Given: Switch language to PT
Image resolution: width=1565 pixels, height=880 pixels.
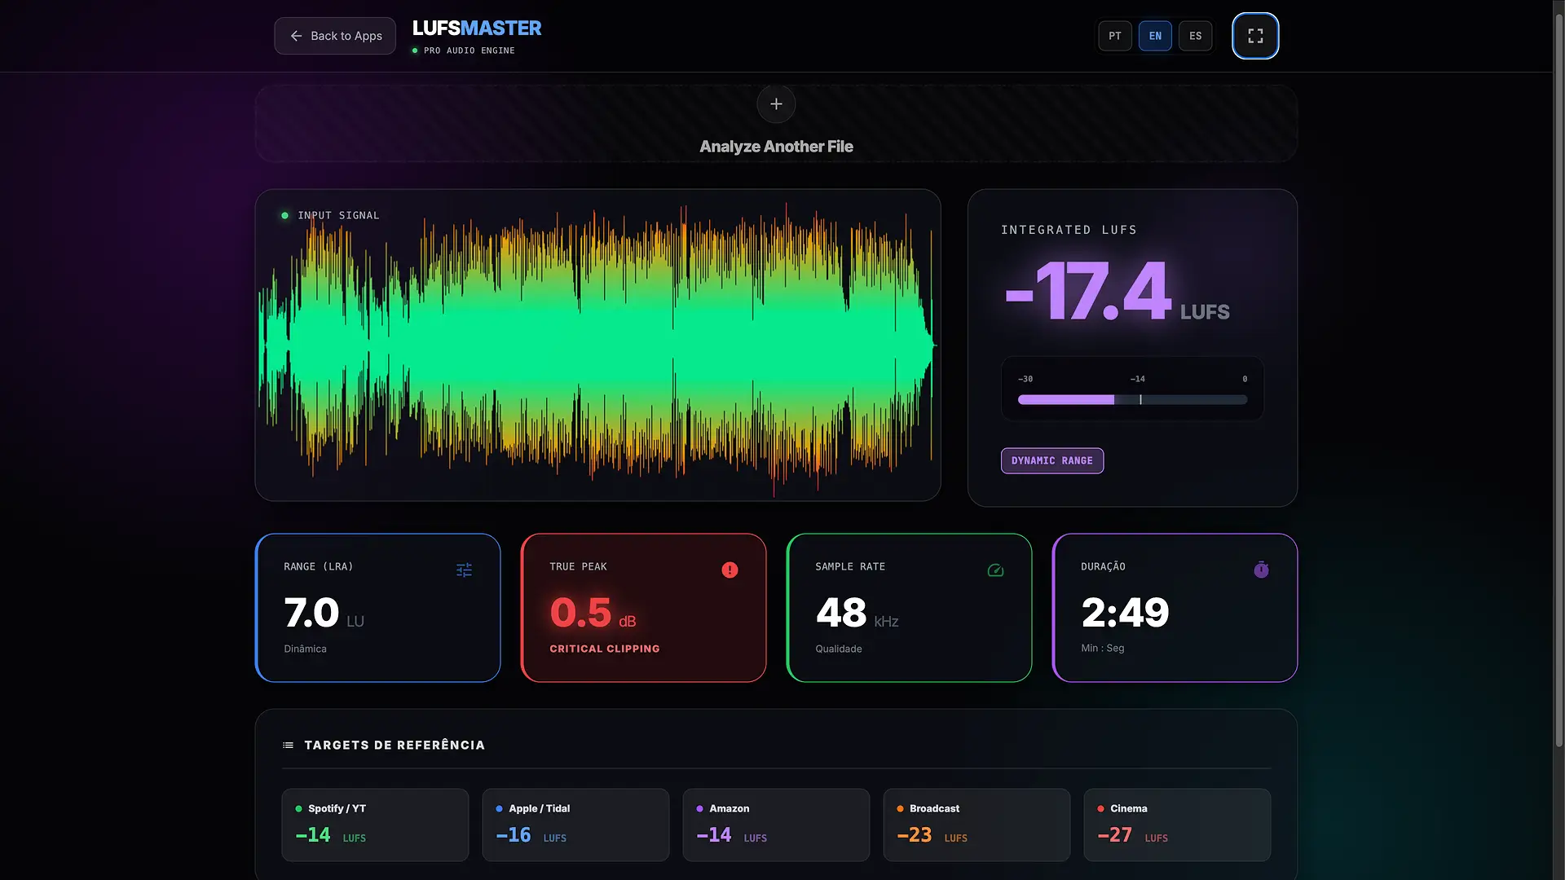Looking at the screenshot, I should pyautogui.click(x=1114, y=36).
